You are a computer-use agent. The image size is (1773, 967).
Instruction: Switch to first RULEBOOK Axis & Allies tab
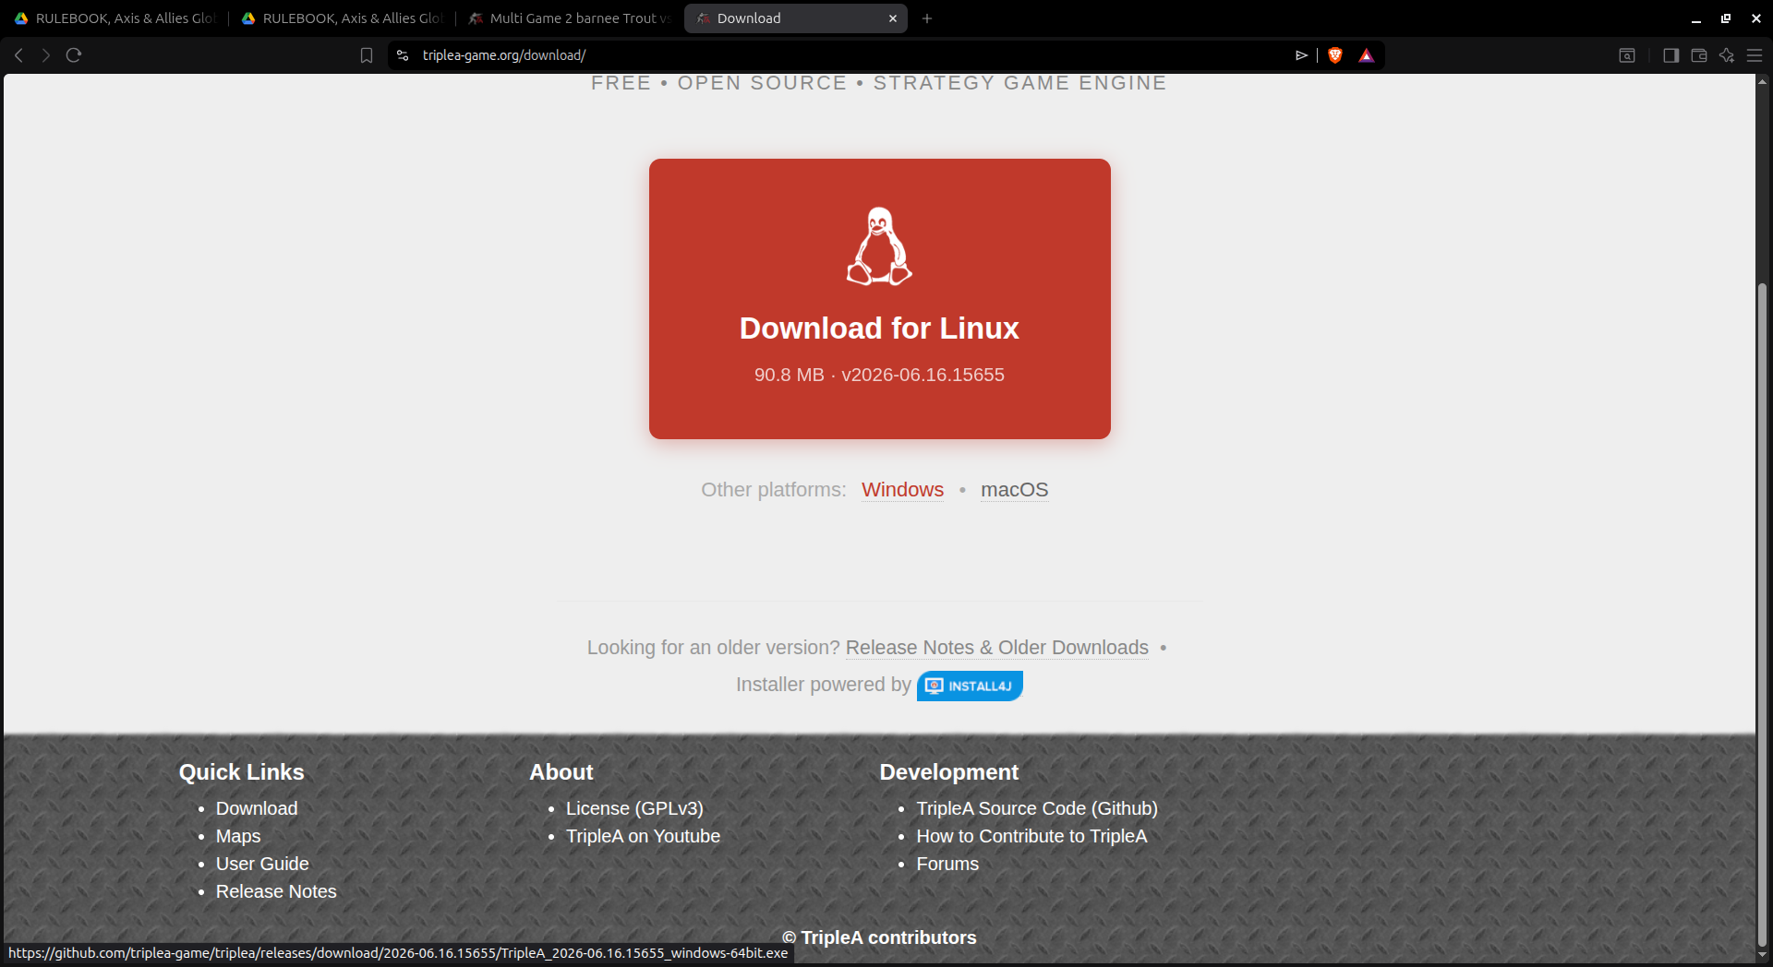coord(115,18)
